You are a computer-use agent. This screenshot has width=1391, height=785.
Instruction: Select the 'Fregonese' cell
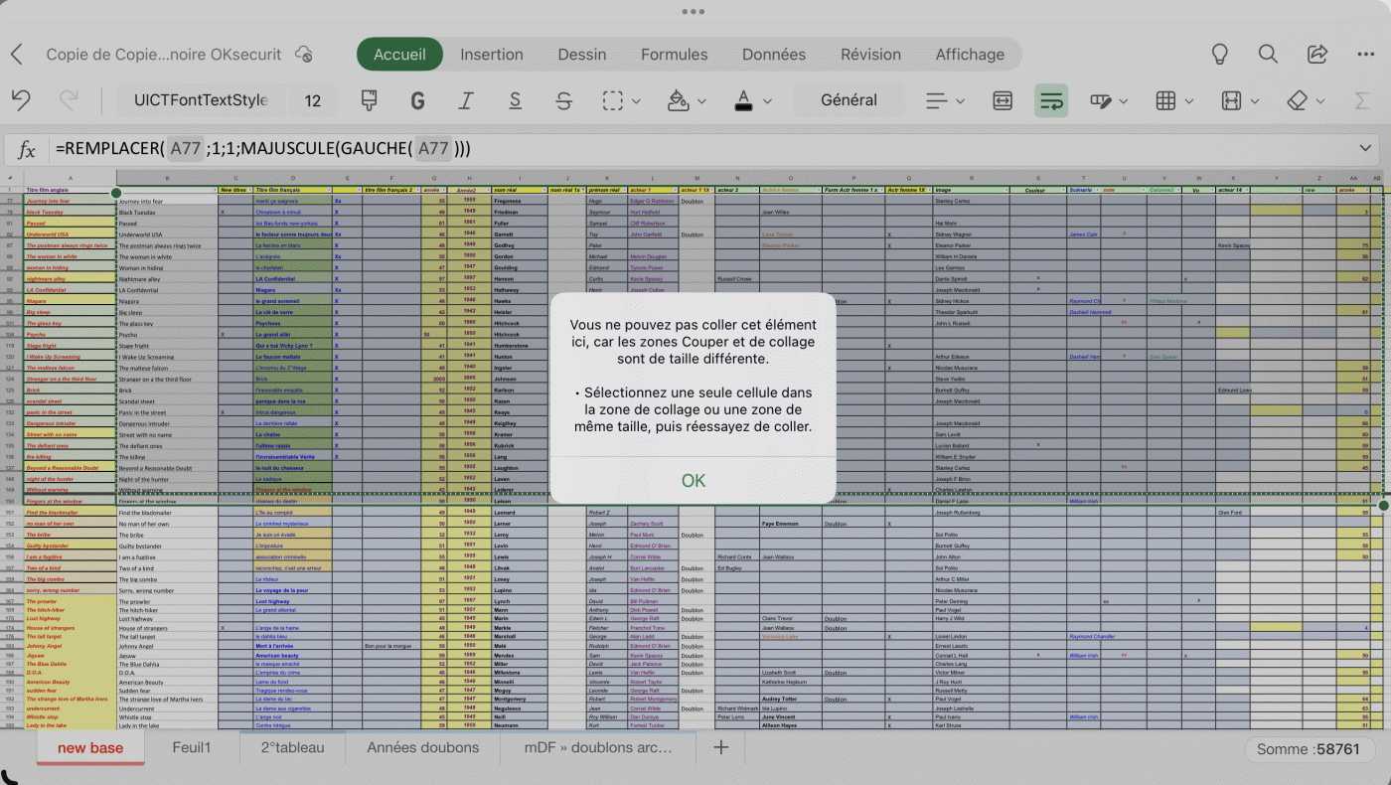tap(518, 201)
